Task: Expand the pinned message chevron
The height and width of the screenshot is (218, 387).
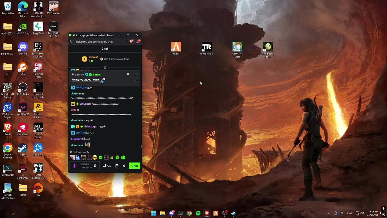Action: point(136,81)
